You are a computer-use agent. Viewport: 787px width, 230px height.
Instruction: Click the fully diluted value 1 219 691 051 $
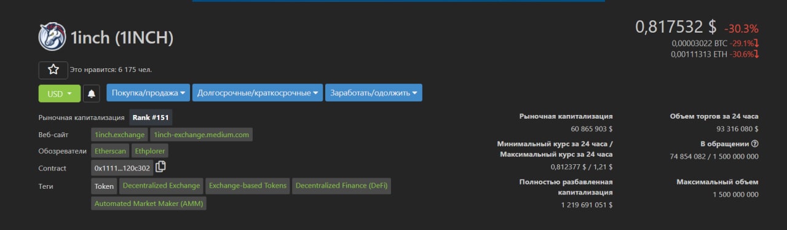(587, 205)
